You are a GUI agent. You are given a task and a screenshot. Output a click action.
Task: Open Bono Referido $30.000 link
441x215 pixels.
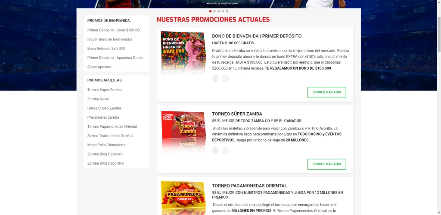click(106, 49)
